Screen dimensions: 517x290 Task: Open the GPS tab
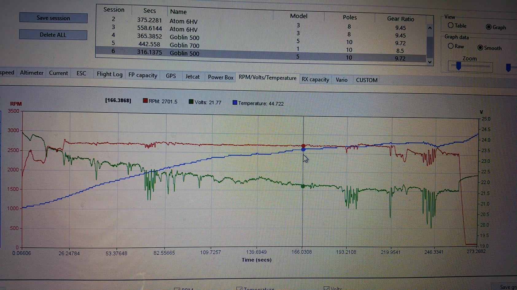(x=171, y=76)
